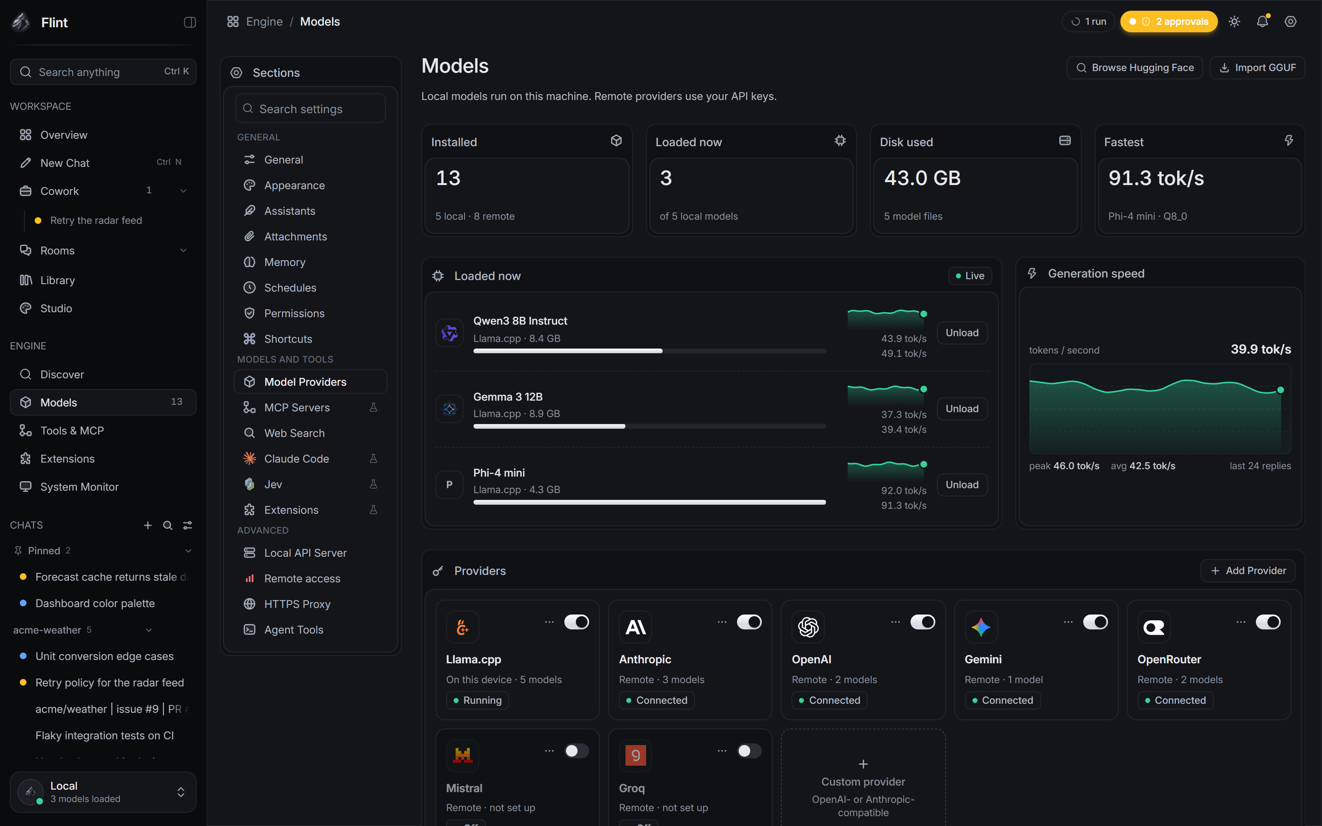Click the Qwen3 8B Instruct model icon
The image size is (1322, 826).
pyautogui.click(x=449, y=333)
